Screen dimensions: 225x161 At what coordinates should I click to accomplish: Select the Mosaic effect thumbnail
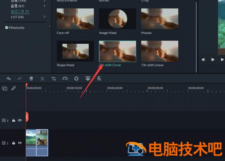pos(160,19)
